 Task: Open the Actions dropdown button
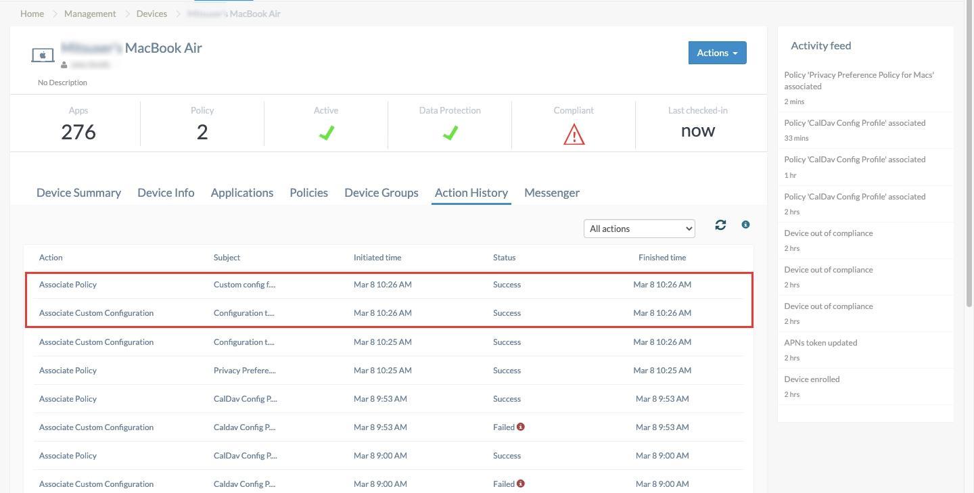click(x=717, y=53)
